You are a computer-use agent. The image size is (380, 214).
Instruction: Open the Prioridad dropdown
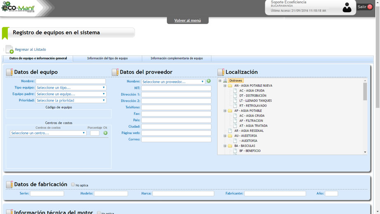tap(71, 100)
